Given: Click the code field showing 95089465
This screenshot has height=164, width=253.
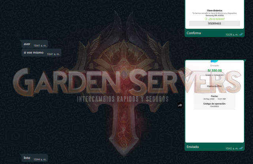Looking at the screenshot, I should (x=214, y=24).
